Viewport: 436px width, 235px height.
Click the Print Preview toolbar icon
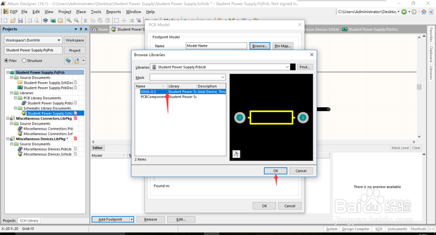[x=37, y=20]
